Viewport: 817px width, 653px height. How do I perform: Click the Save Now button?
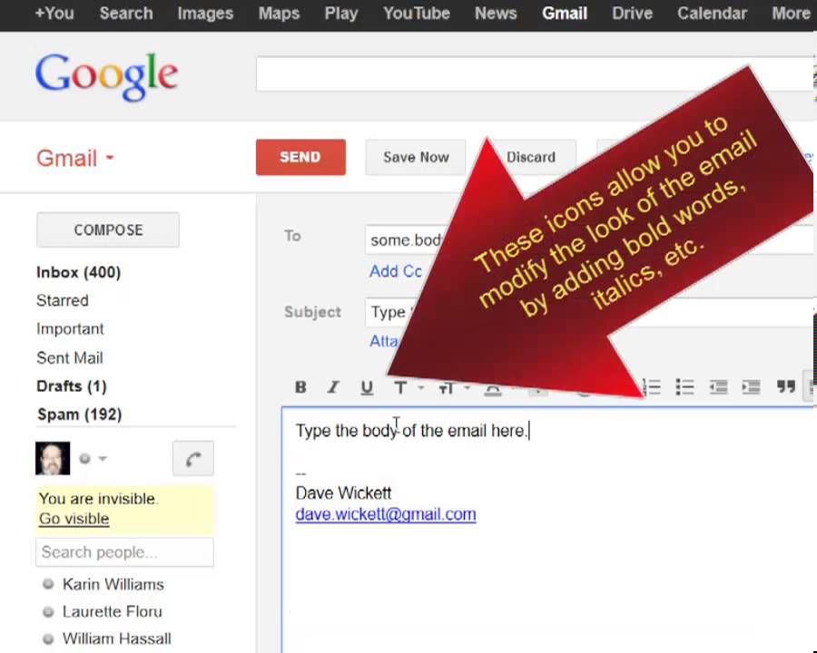click(x=416, y=157)
